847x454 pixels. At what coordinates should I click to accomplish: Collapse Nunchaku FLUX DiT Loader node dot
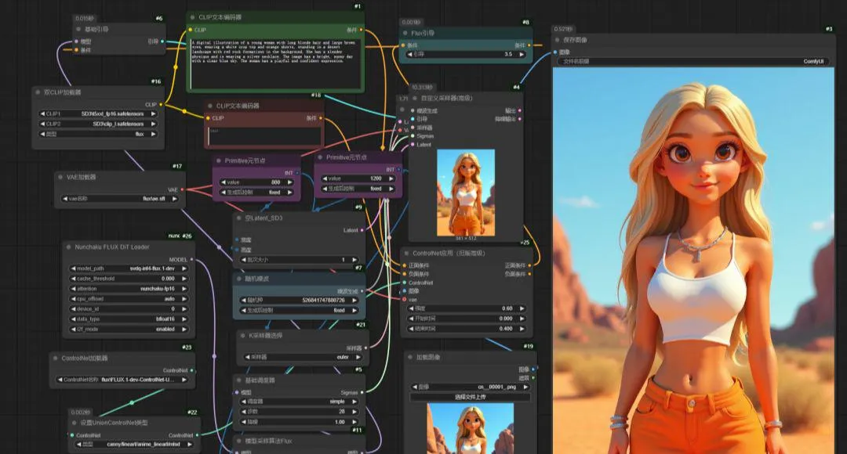[68, 247]
